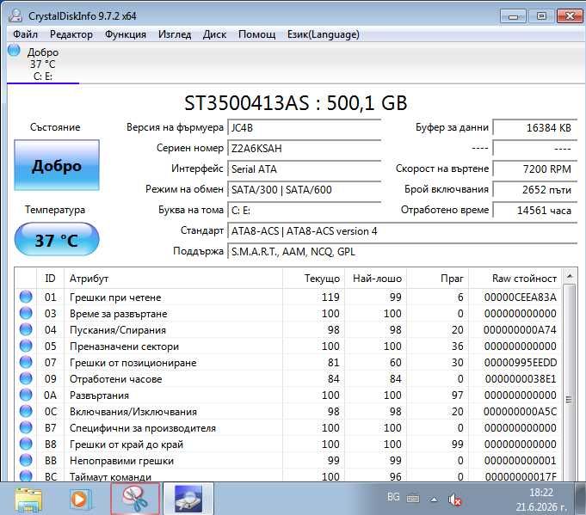The height and width of the screenshot is (515, 586).
Task: Select the Непоправими грешки attribute row
Action: [x=288, y=461]
